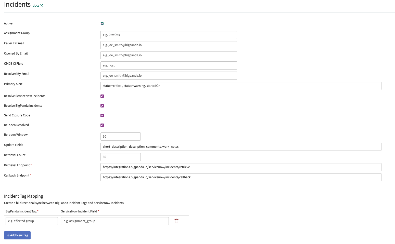Click the Retrieval Count input
The image size is (395, 244).
(x=121, y=157)
